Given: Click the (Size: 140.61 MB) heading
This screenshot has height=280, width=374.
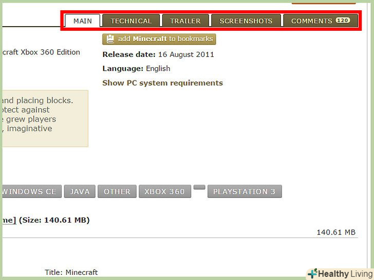Looking at the screenshot, I should click(x=54, y=220).
